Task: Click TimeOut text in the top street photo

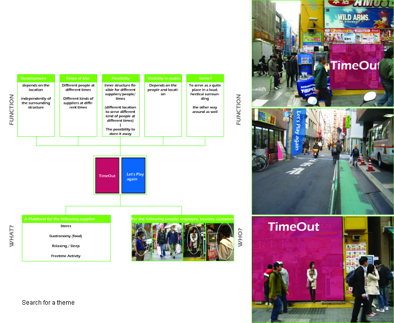Action: [355, 65]
